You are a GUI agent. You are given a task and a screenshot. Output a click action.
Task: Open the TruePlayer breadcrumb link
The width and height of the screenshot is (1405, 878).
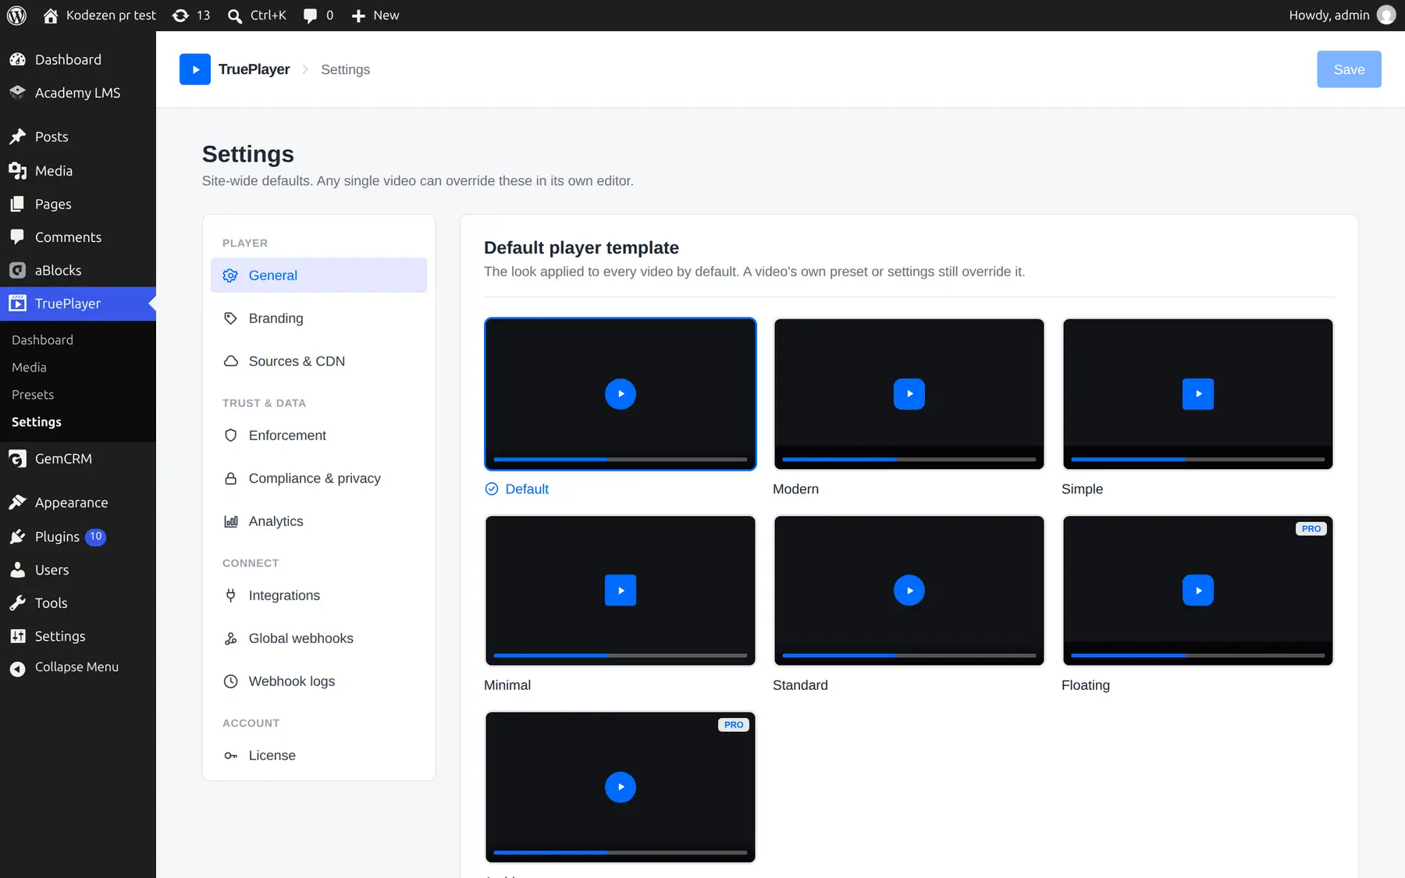(x=254, y=69)
